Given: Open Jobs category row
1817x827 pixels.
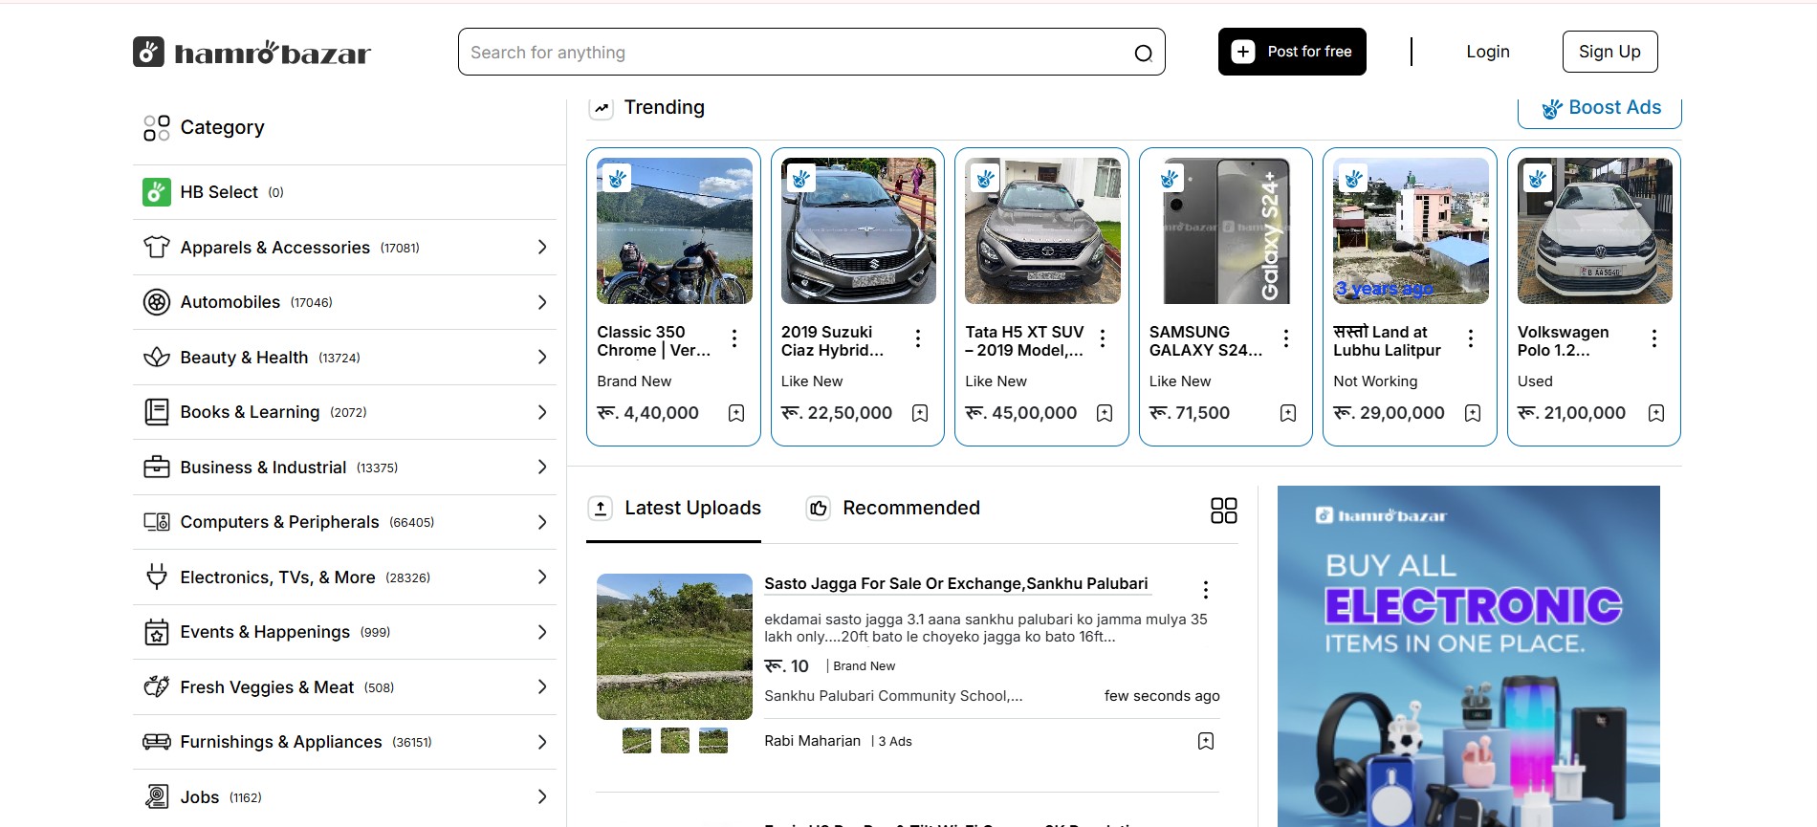Looking at the screenshot, I should pos(344,797).
